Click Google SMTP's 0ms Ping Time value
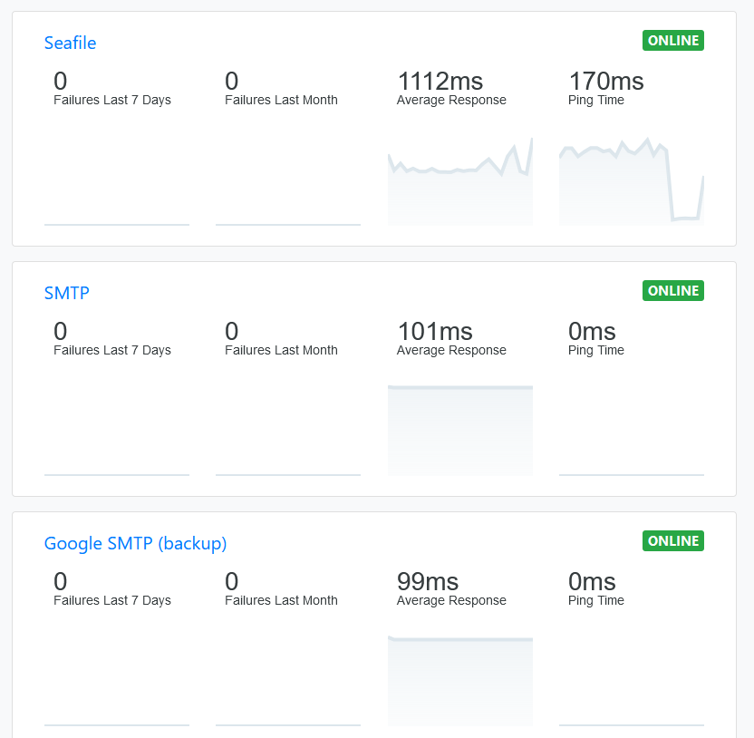 (x=592, y=581)
